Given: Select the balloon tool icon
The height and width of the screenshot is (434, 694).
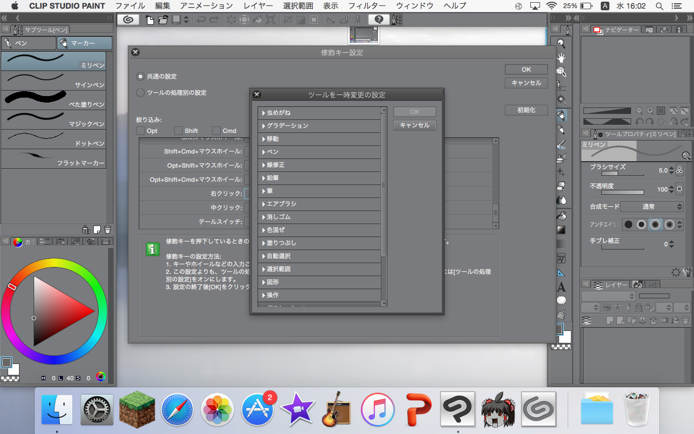Looking at the screenshot, I should point(561,301).
